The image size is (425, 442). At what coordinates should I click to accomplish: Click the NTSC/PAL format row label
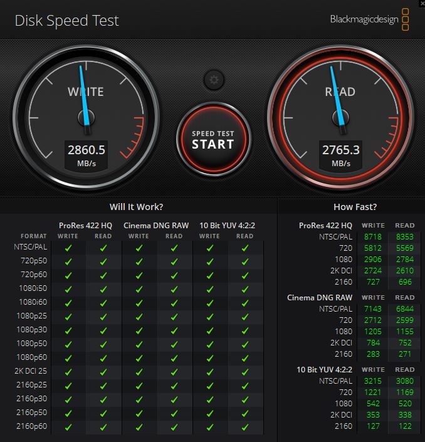click(x=31, y=247)
